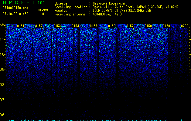This screenshot has width=191, height=121.
Task: Click the antenna value A504HB(yagi 4el)
Action: (107, 14)
